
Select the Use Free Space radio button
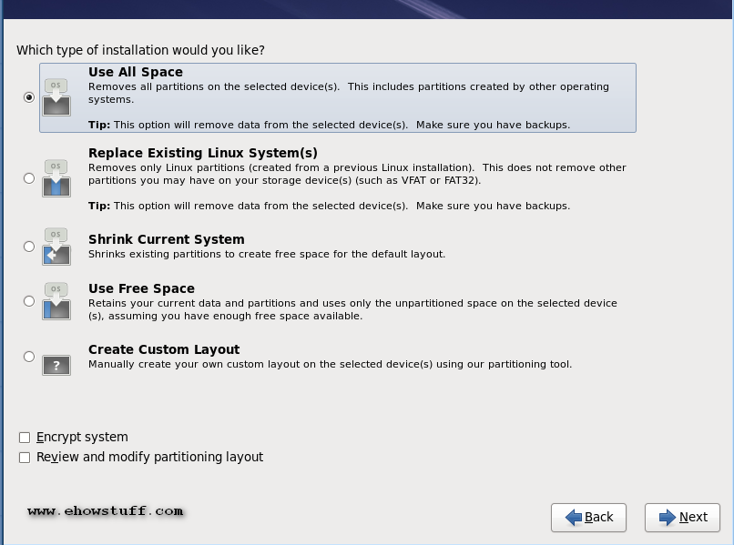29,301
